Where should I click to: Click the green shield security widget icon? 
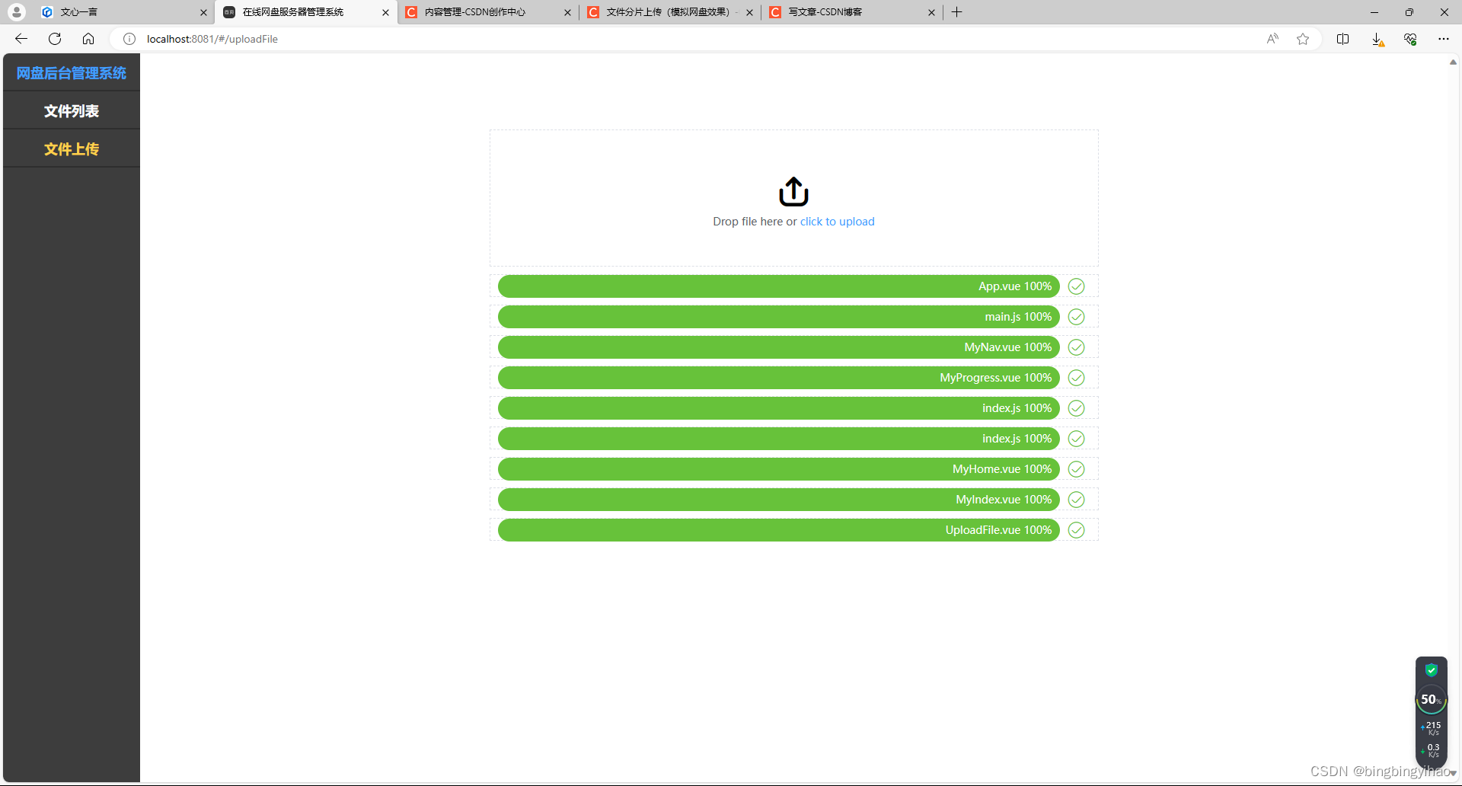[x=1432, y=670]
